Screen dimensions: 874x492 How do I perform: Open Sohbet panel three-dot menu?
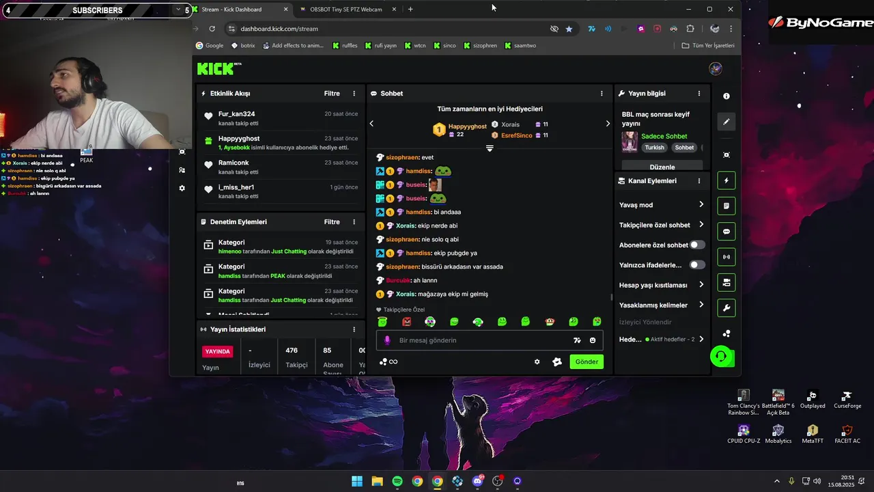coord(602,94)
